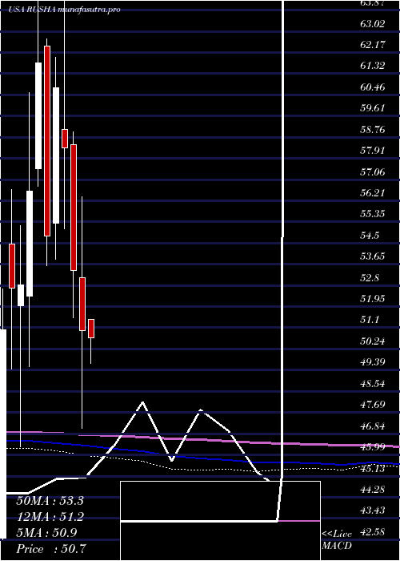Click the 61.32 price axis label
The width and height of the screenshot is (400, 561).
(373, 66)
